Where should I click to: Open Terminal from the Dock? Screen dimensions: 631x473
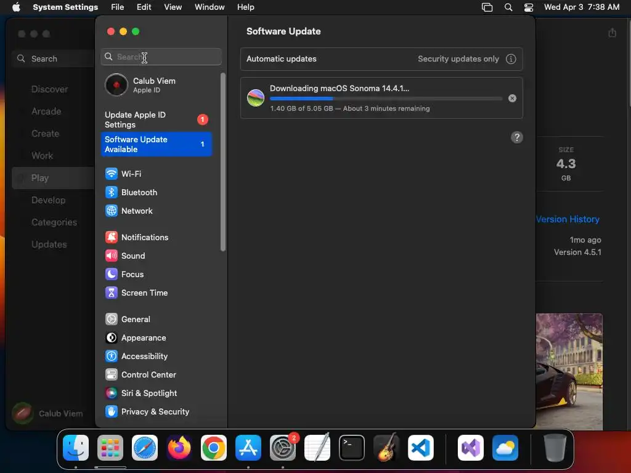tap(352, 448)
